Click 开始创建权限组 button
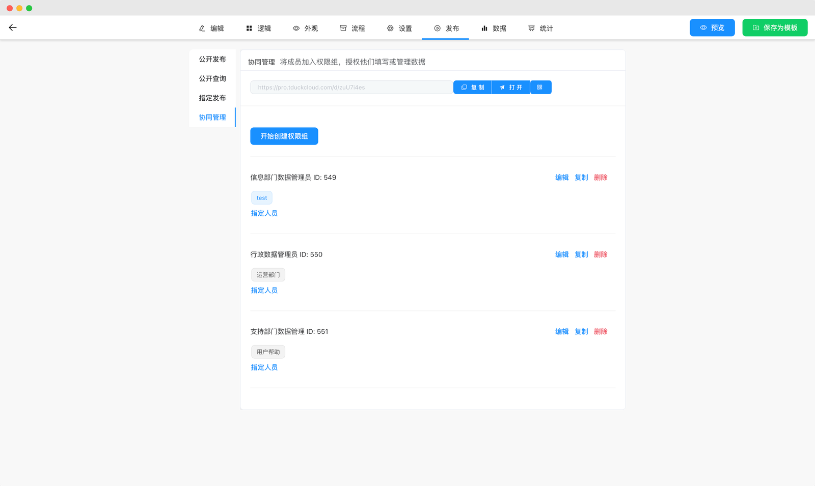815x486 pixels. click(284, 136)
